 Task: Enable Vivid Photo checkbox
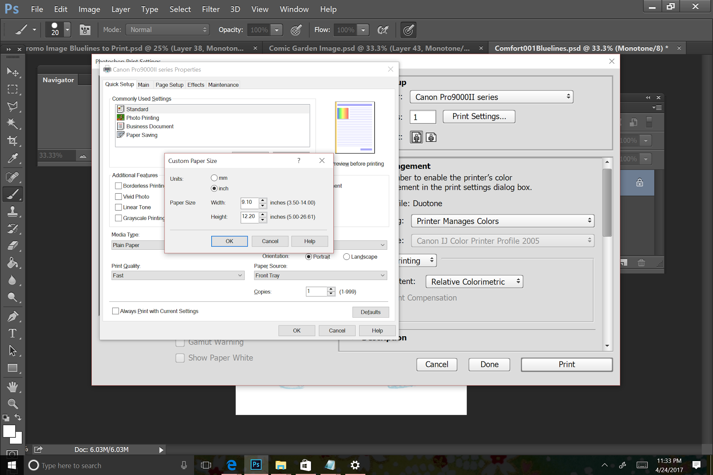[119, 196]
